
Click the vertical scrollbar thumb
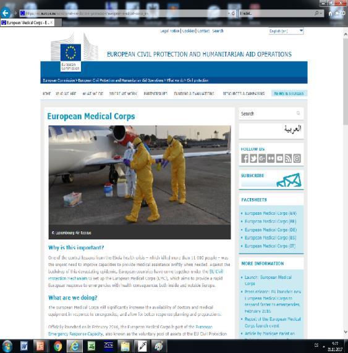coord(346,81)
